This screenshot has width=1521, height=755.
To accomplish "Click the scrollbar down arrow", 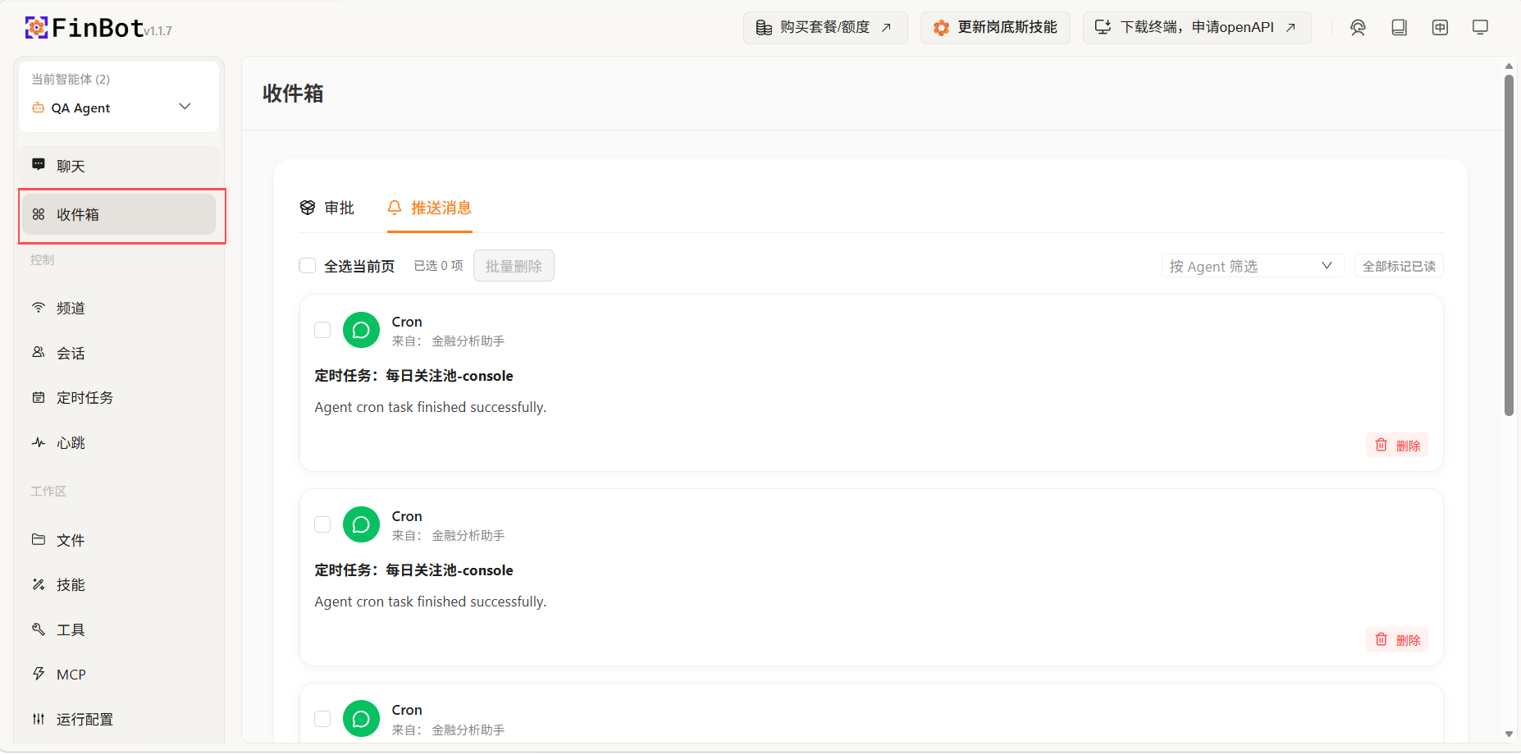I will click(1509, 734).
